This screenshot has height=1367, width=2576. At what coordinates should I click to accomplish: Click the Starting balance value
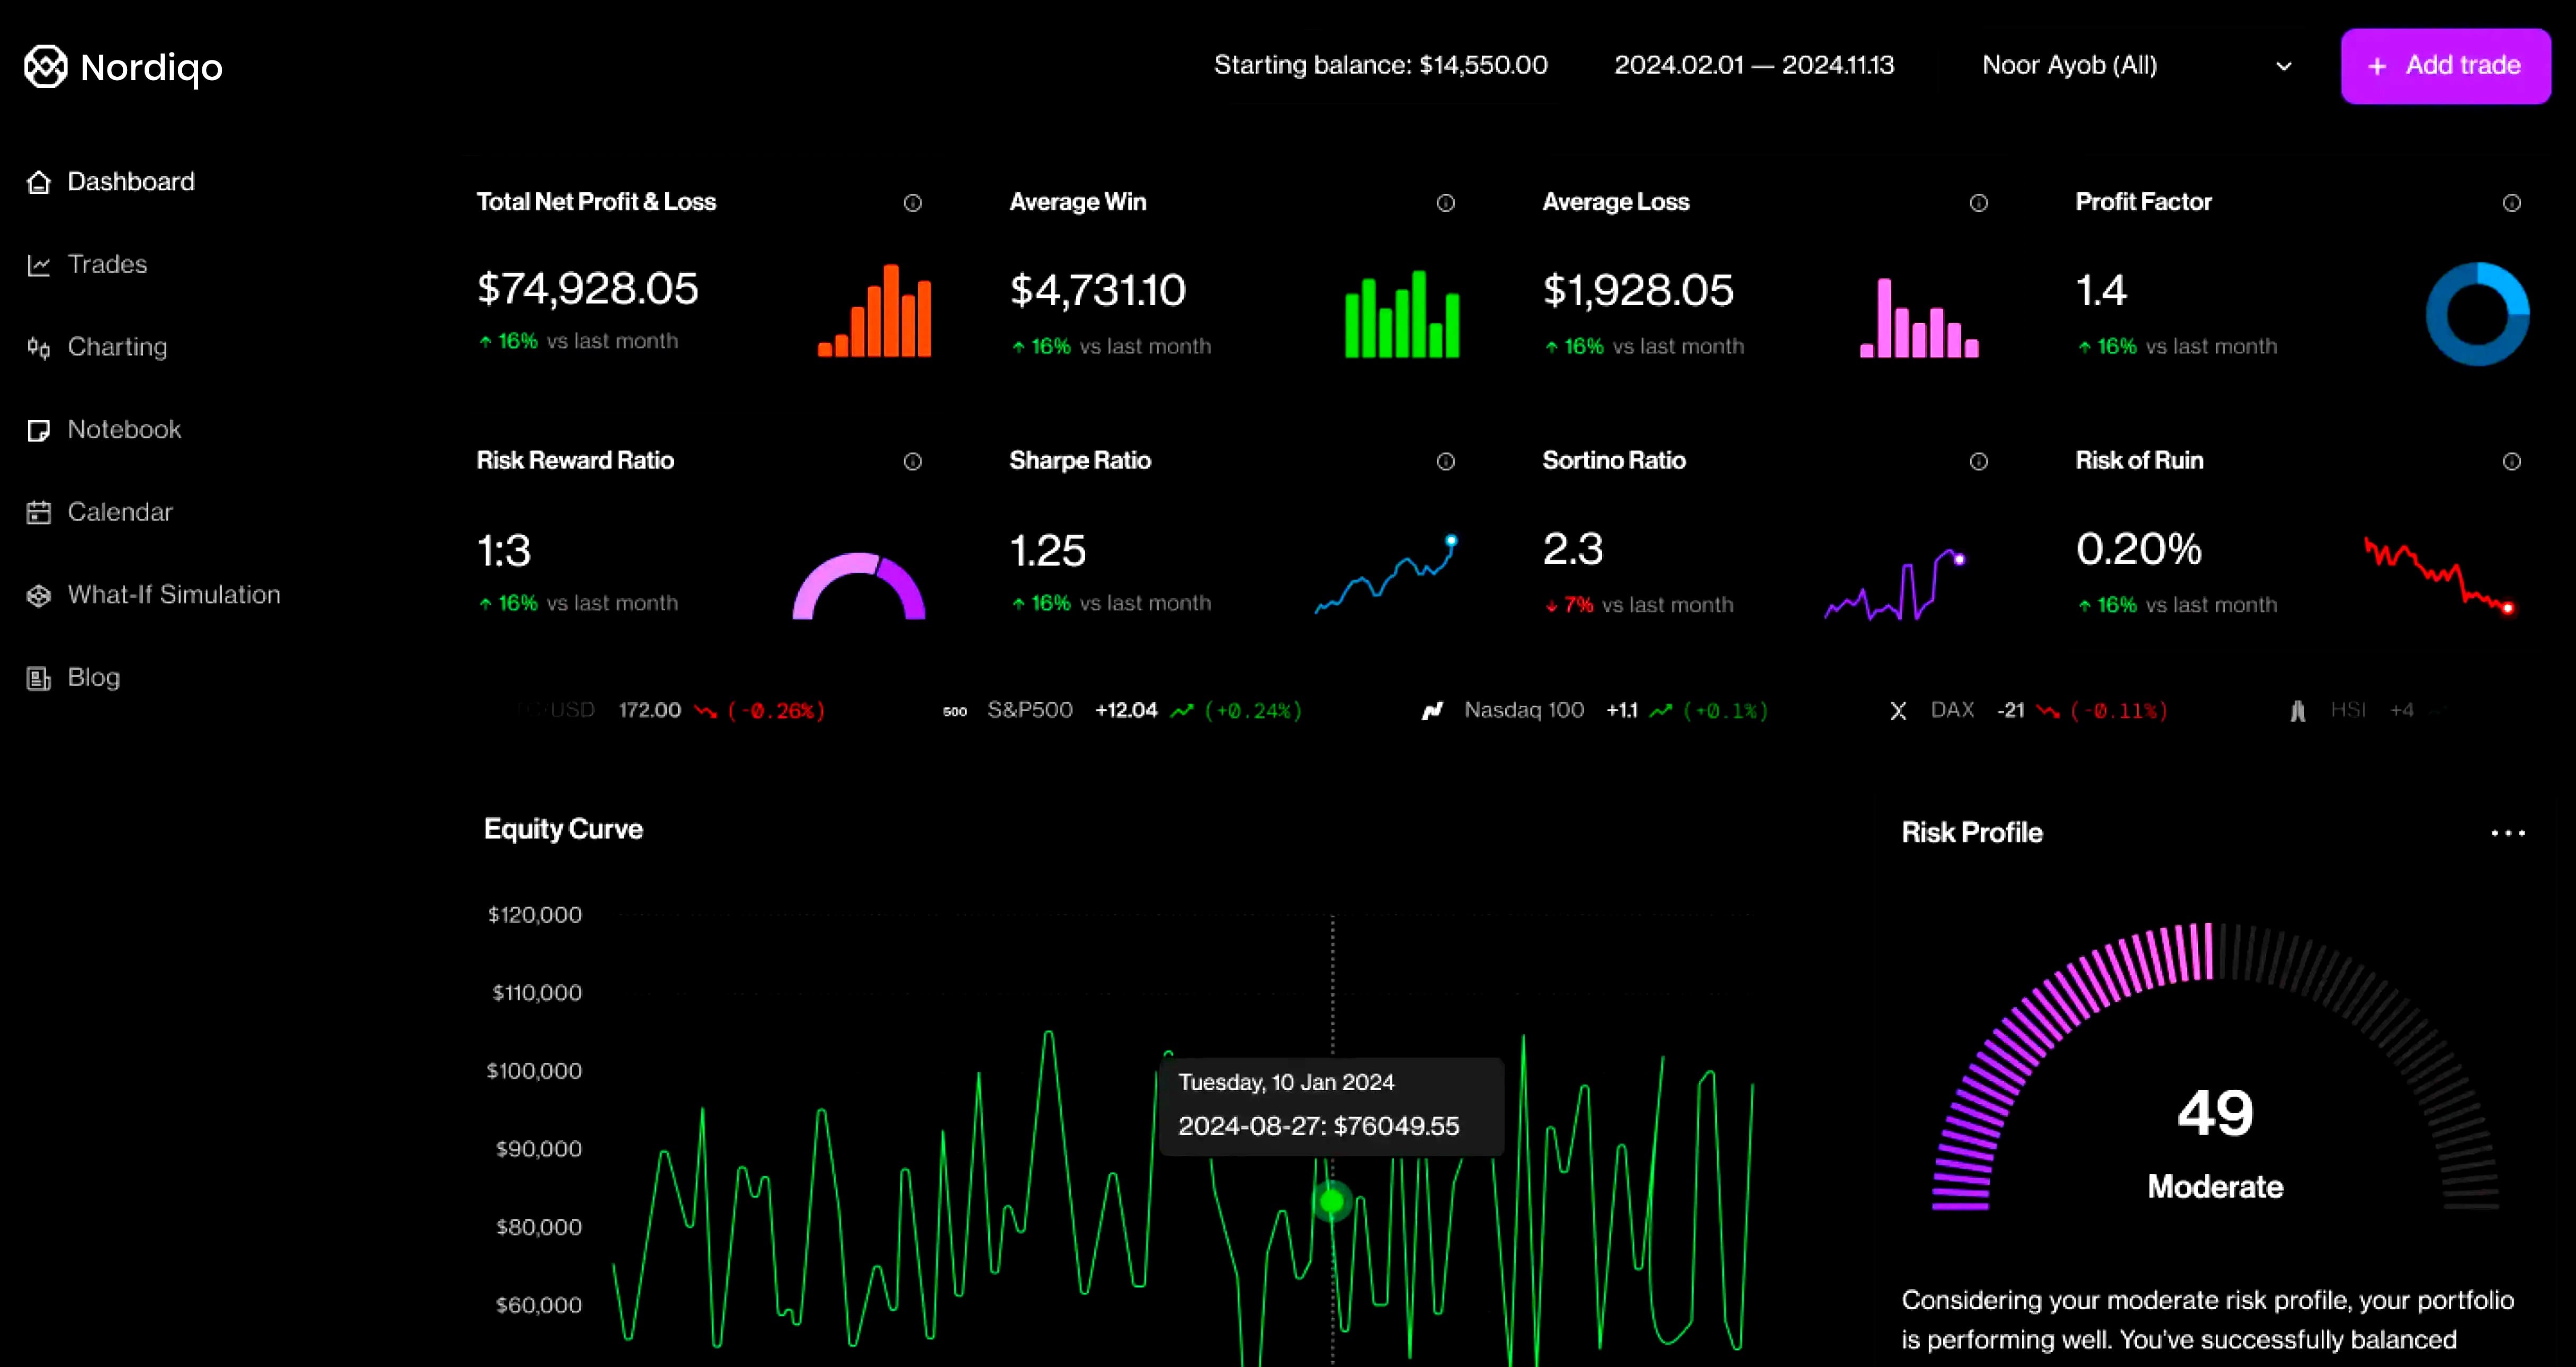pos(1380,65)
